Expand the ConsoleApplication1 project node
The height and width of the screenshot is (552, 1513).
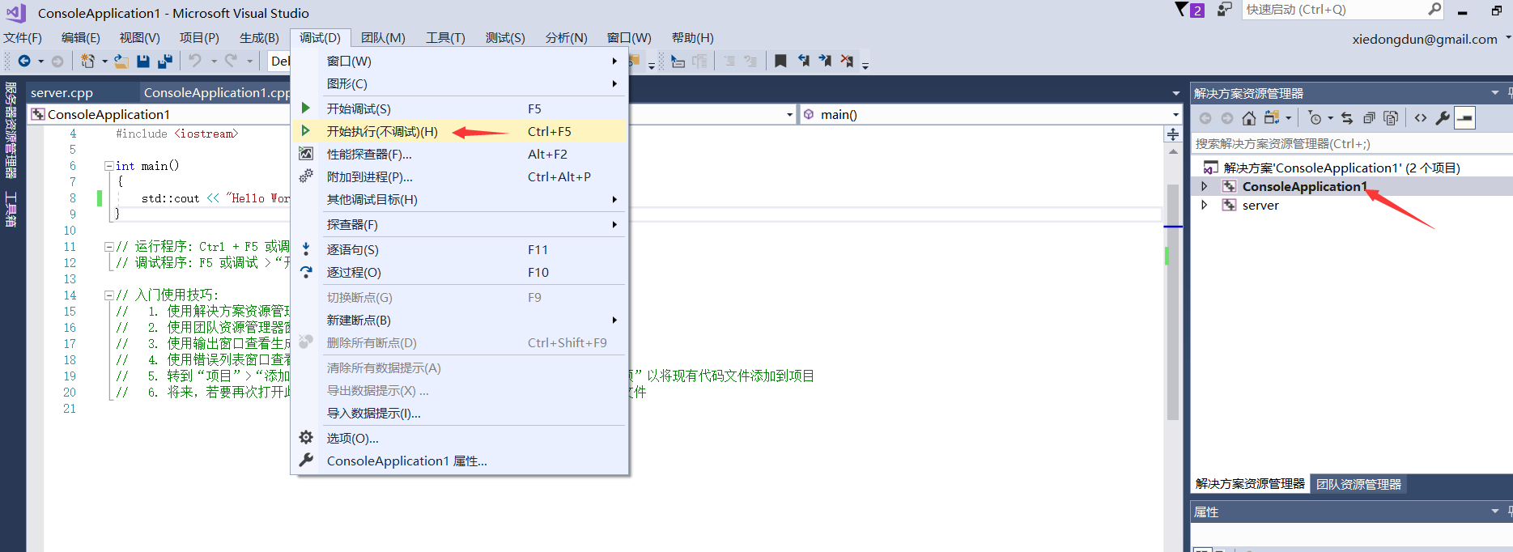click(1205, 187)
